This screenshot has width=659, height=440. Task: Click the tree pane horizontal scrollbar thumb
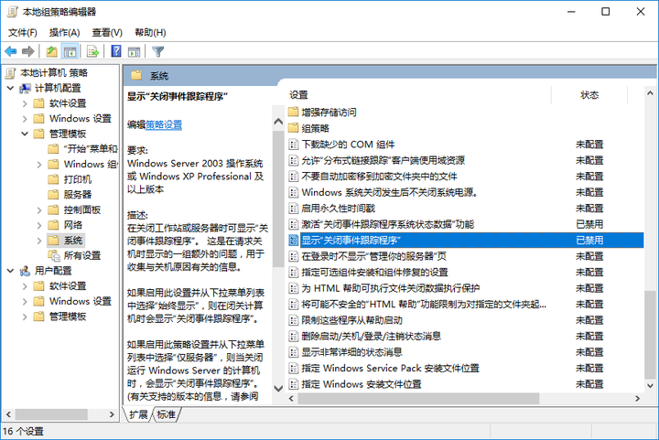51,414
